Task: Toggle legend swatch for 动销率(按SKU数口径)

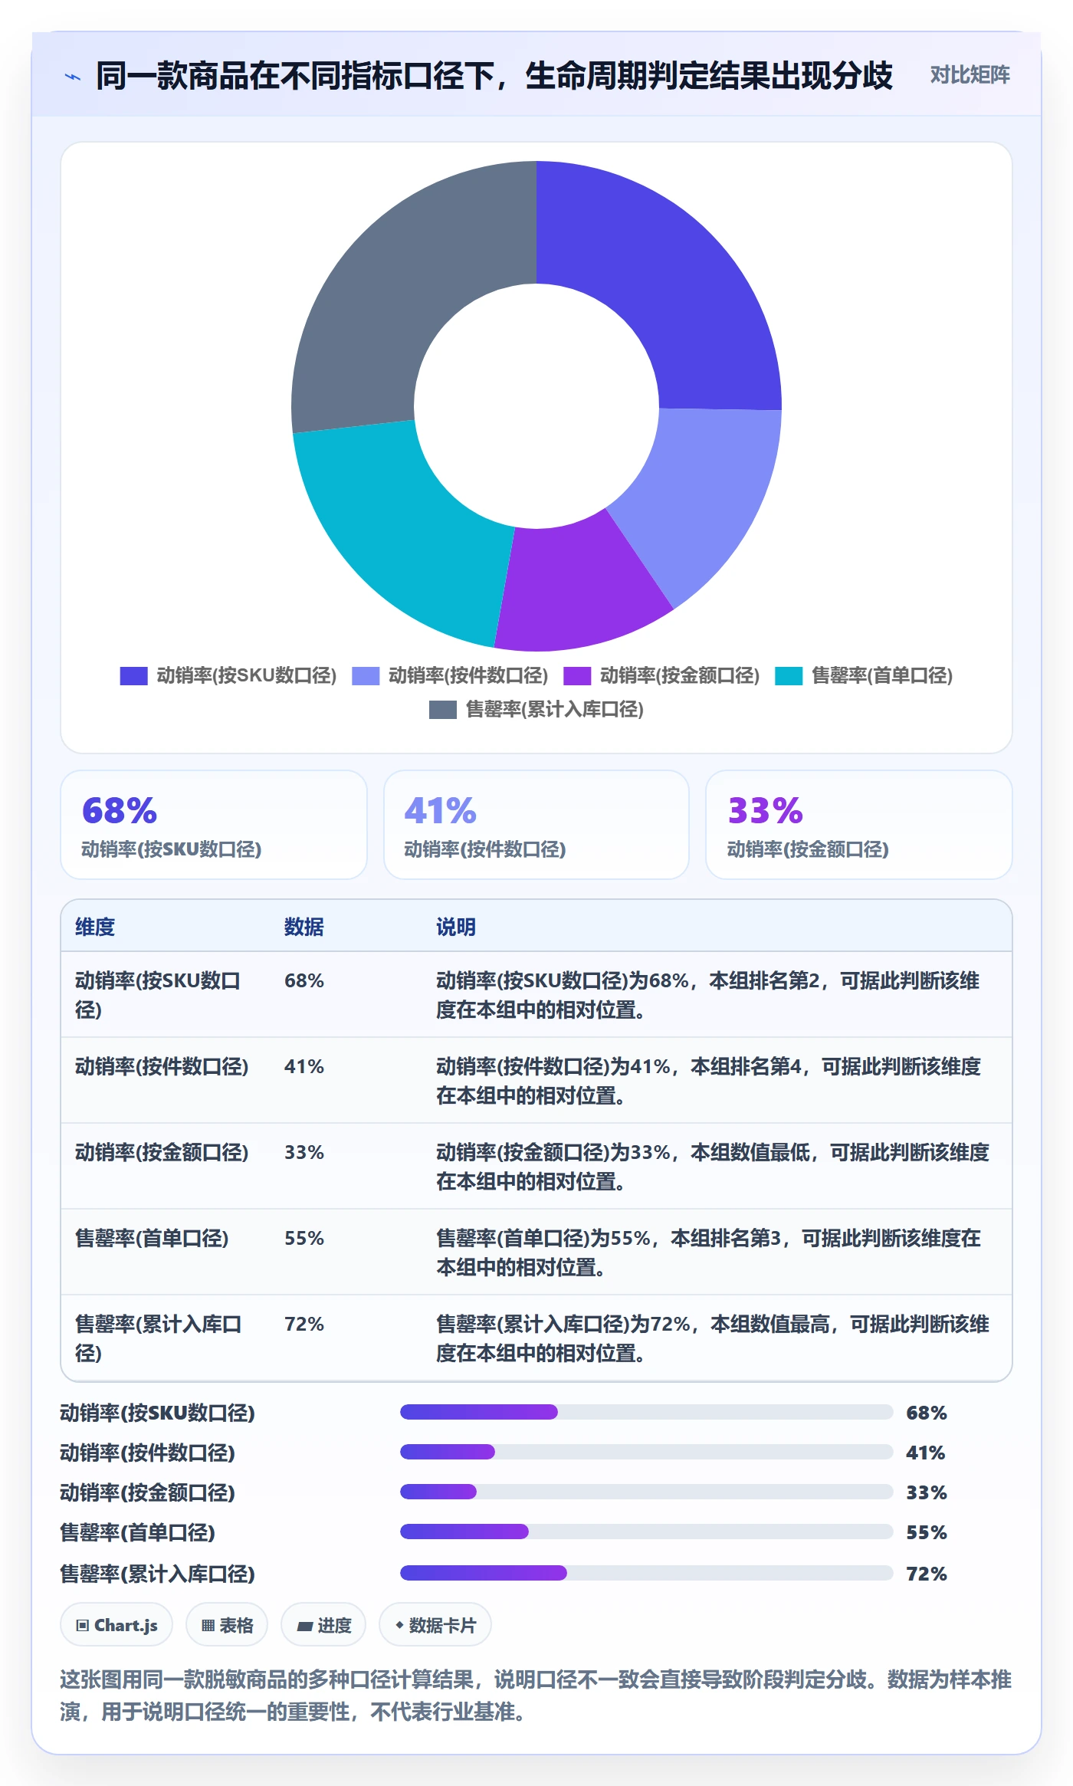Action: point(133,676)
